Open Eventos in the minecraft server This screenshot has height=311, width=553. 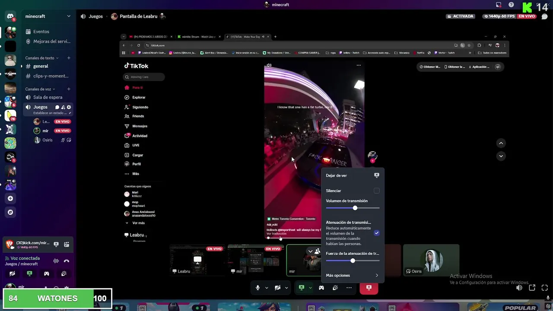[48, 32]
